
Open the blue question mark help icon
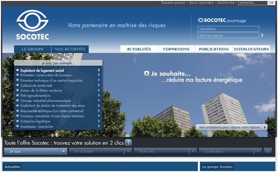(128, 142)
